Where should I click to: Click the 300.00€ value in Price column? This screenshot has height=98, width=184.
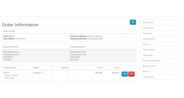pos(99,73)
